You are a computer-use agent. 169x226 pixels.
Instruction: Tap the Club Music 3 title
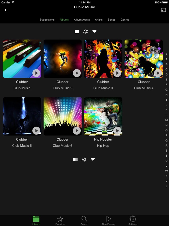click(x=103, y=88)
